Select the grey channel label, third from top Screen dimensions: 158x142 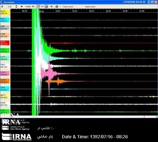[x=5, y=28]
